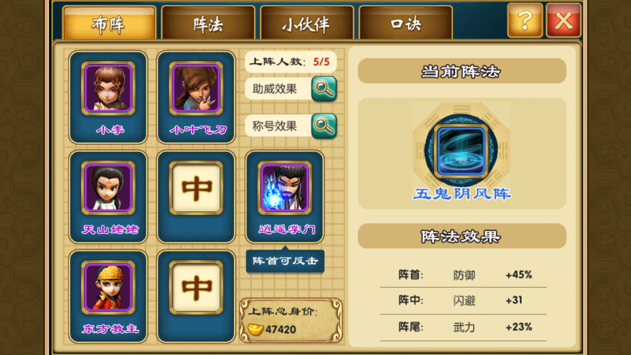Switch to the 布阵 tab

point(109,23)
